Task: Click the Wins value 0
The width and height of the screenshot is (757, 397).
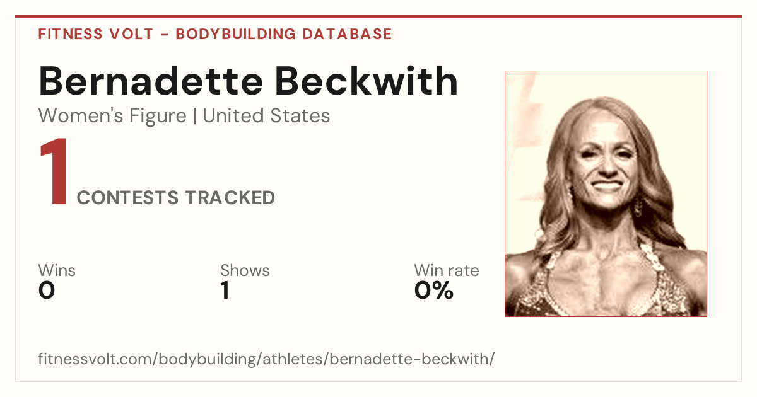Action: click(47, 291)
